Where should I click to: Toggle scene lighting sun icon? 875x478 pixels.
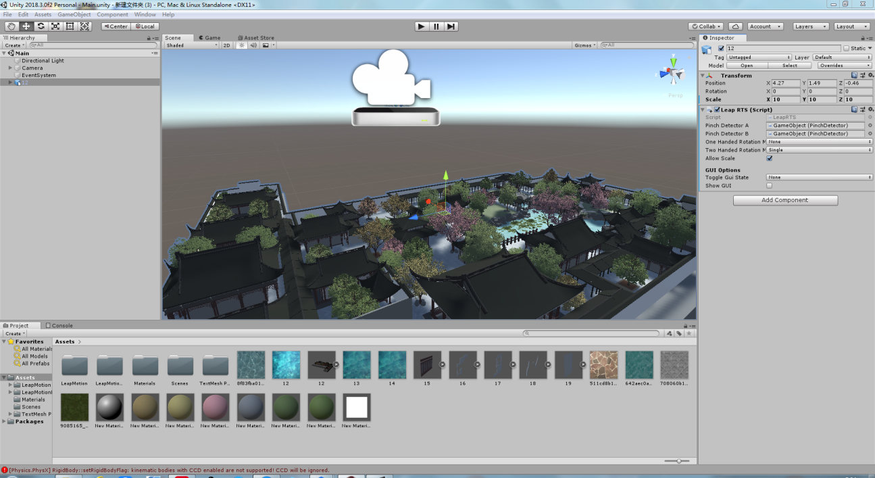tap(241, 45)
